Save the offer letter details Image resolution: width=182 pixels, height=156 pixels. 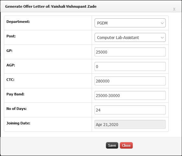[x=112, y=145]
